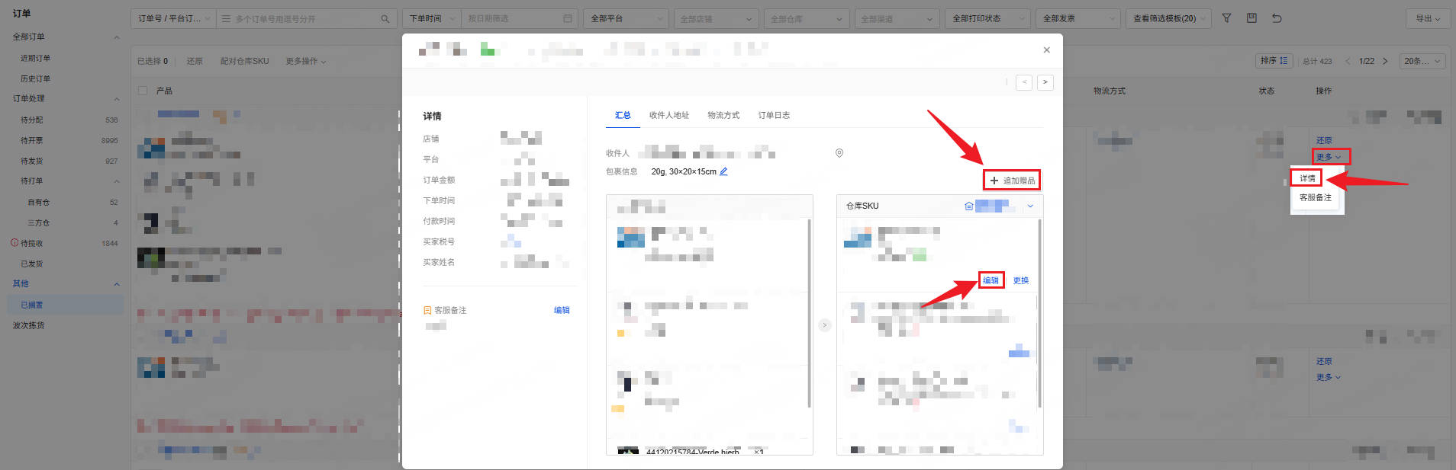Click the undo reset arrow icon
1456x470 pixels.
[1277, 18]
